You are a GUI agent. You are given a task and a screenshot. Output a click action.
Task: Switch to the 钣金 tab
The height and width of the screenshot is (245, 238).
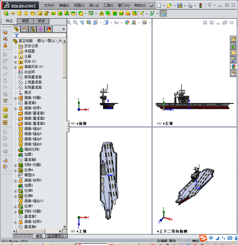(x=41, y=21)
